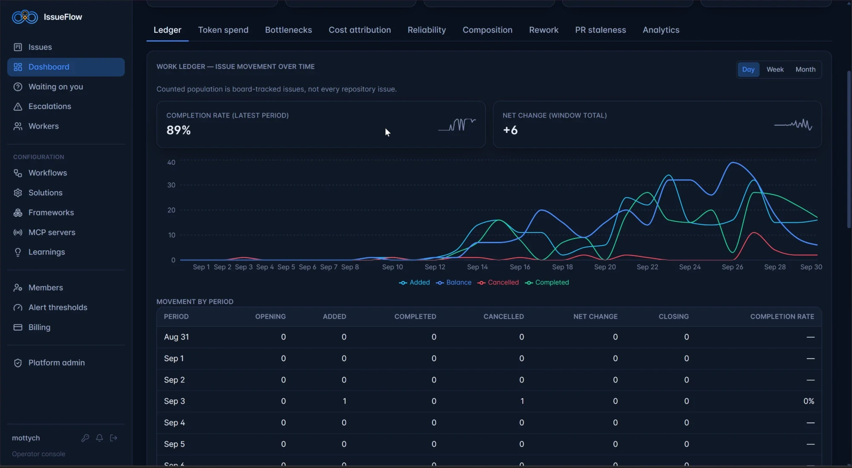Screen dimensions: 852x468
Task: Click the Workers people icon
Action: 18,126
